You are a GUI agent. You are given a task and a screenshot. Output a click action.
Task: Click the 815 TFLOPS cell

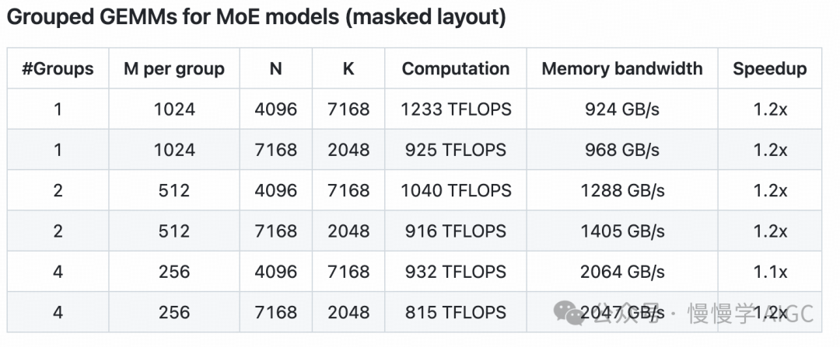click(x=456, y=312)
